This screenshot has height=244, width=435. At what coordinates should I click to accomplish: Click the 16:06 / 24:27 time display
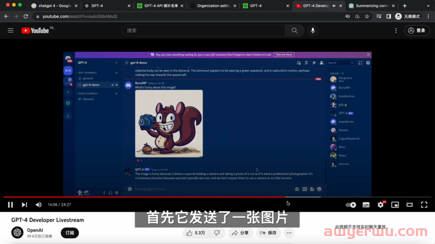point(59,205)
